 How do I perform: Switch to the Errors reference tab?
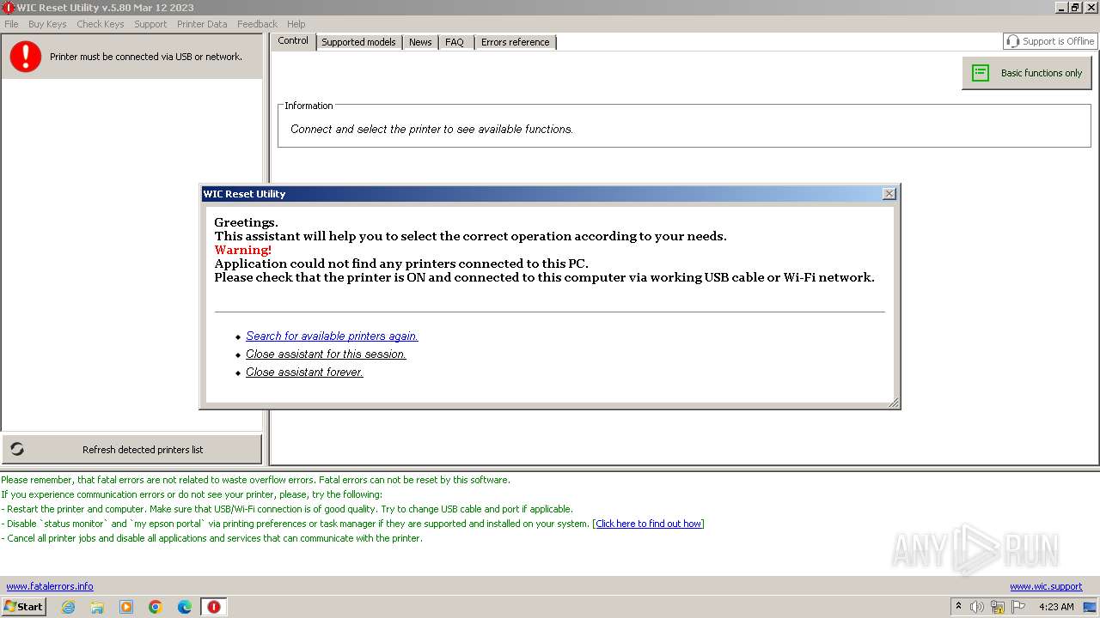[x=515, y=42]
